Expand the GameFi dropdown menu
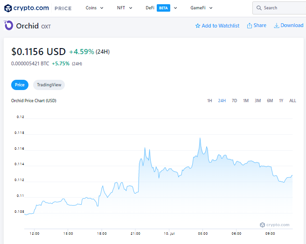306x244 pixels. (x=202, y=8)
